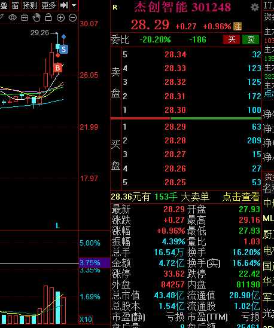Viewport: 274px width, 328px height.
Task: Click the jump-to-end arrow icon
Action: coord(64,5)
